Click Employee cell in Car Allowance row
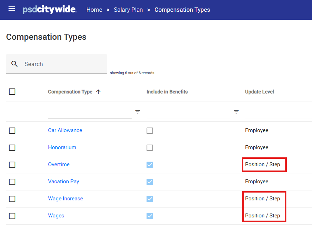312x227 pixels. [257, 130]
